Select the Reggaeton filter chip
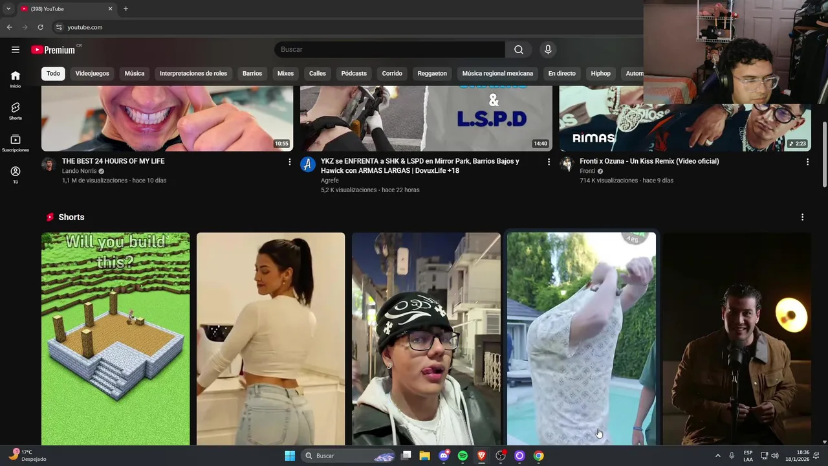 coord(432,73)
